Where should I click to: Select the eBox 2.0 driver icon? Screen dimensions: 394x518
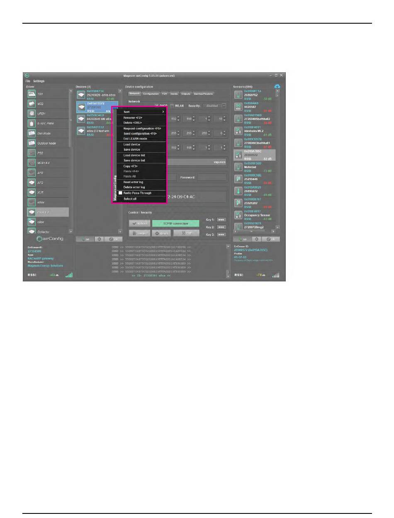pos(32,212)
